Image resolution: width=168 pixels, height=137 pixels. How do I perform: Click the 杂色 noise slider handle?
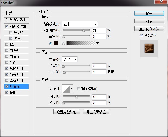(x=63, y=37)
